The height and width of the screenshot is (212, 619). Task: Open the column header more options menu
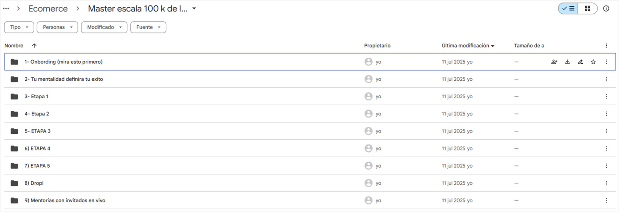click(606, 46)
